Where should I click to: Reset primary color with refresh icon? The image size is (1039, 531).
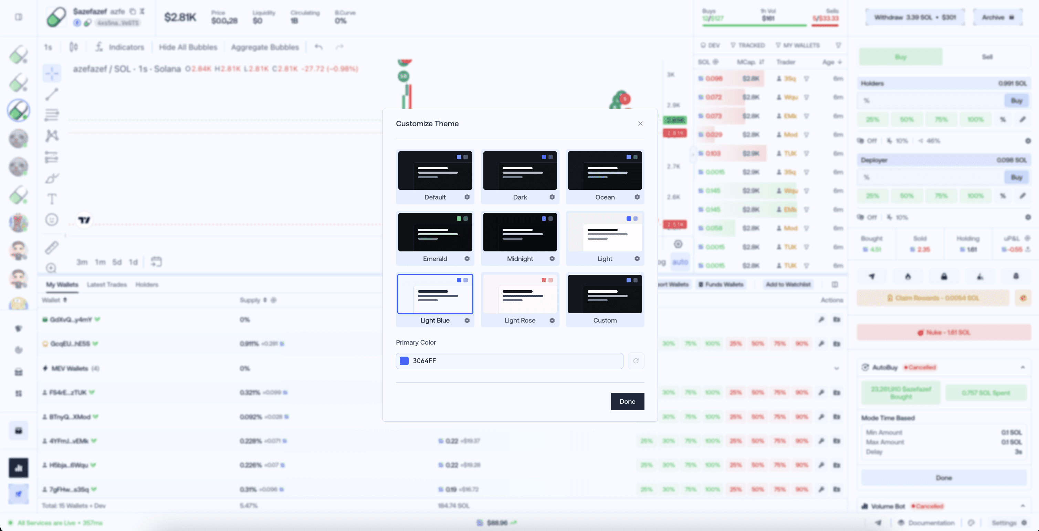click(636, 360)
